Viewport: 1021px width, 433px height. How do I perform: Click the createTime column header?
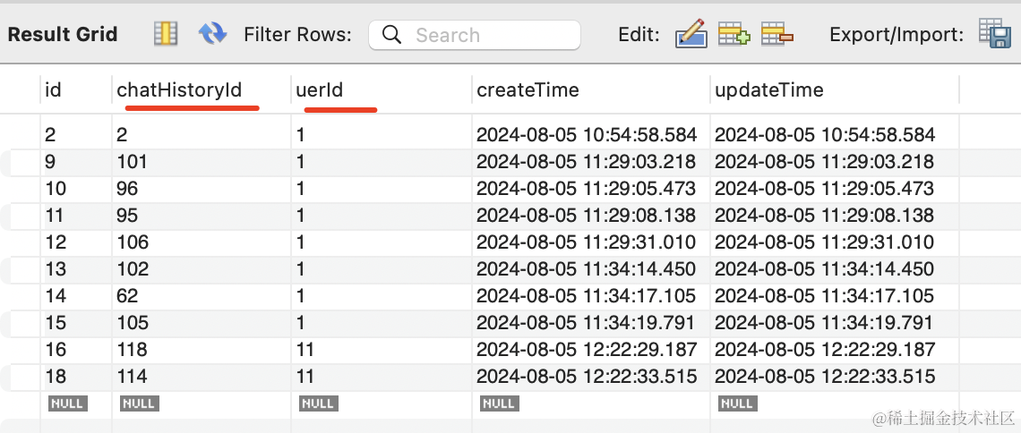tap(528, 89)
